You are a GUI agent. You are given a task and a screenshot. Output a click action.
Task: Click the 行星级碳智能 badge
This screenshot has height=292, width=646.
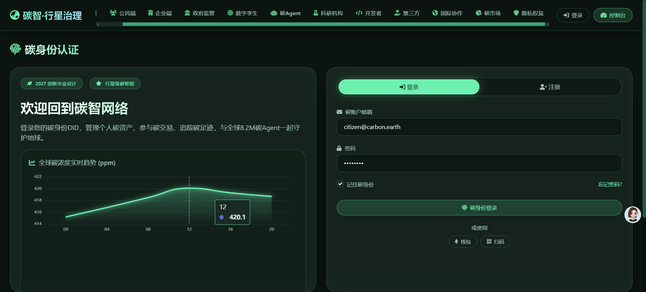coord(115,84)
